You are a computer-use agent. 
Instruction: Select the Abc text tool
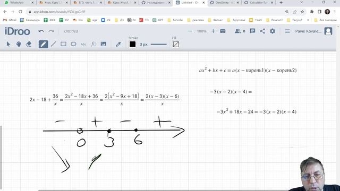click(83, 44)
